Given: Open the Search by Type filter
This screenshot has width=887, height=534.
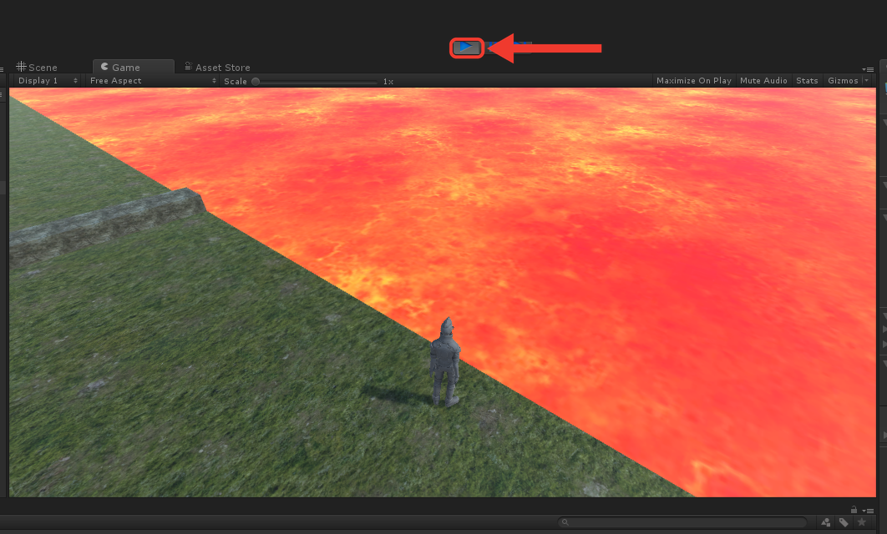Looking at the screenshot, I should pyautogui.click(x=826, y=522).
